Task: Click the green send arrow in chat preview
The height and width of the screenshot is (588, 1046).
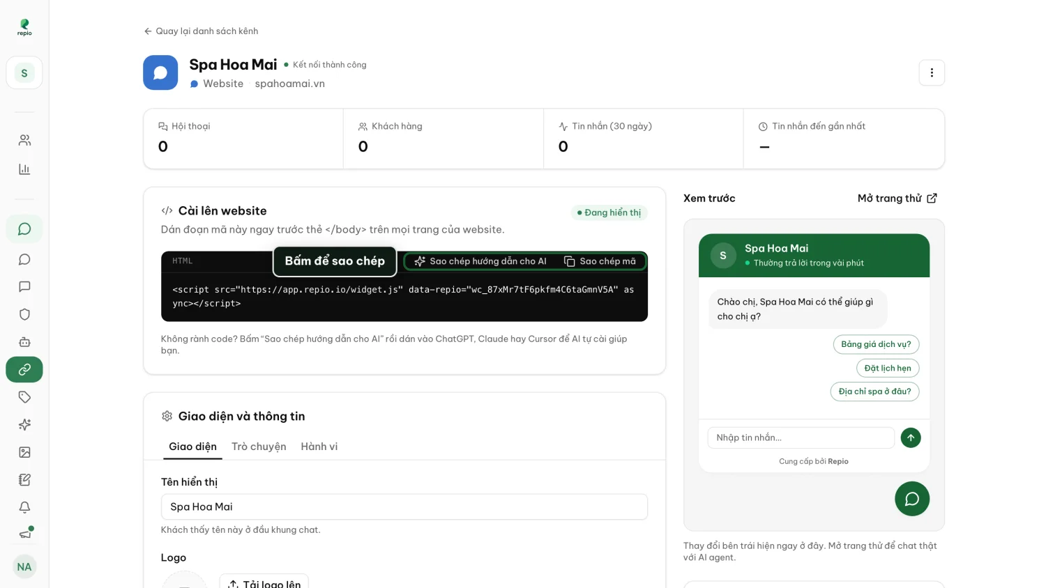Action: click(x=911, y=438)
